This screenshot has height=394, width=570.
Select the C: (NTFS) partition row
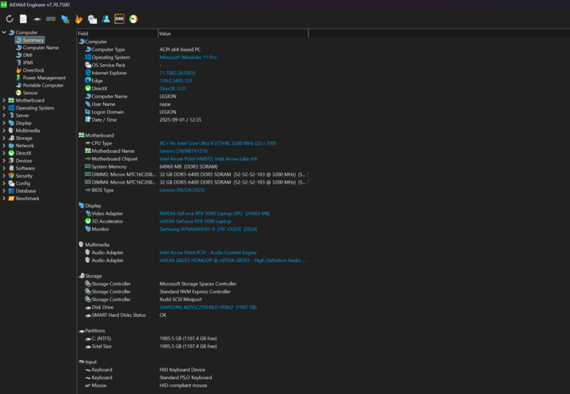click(193, 339)
